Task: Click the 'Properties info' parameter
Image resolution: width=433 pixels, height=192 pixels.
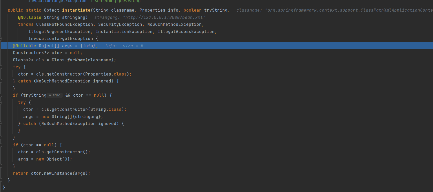Action: (159, 10)
